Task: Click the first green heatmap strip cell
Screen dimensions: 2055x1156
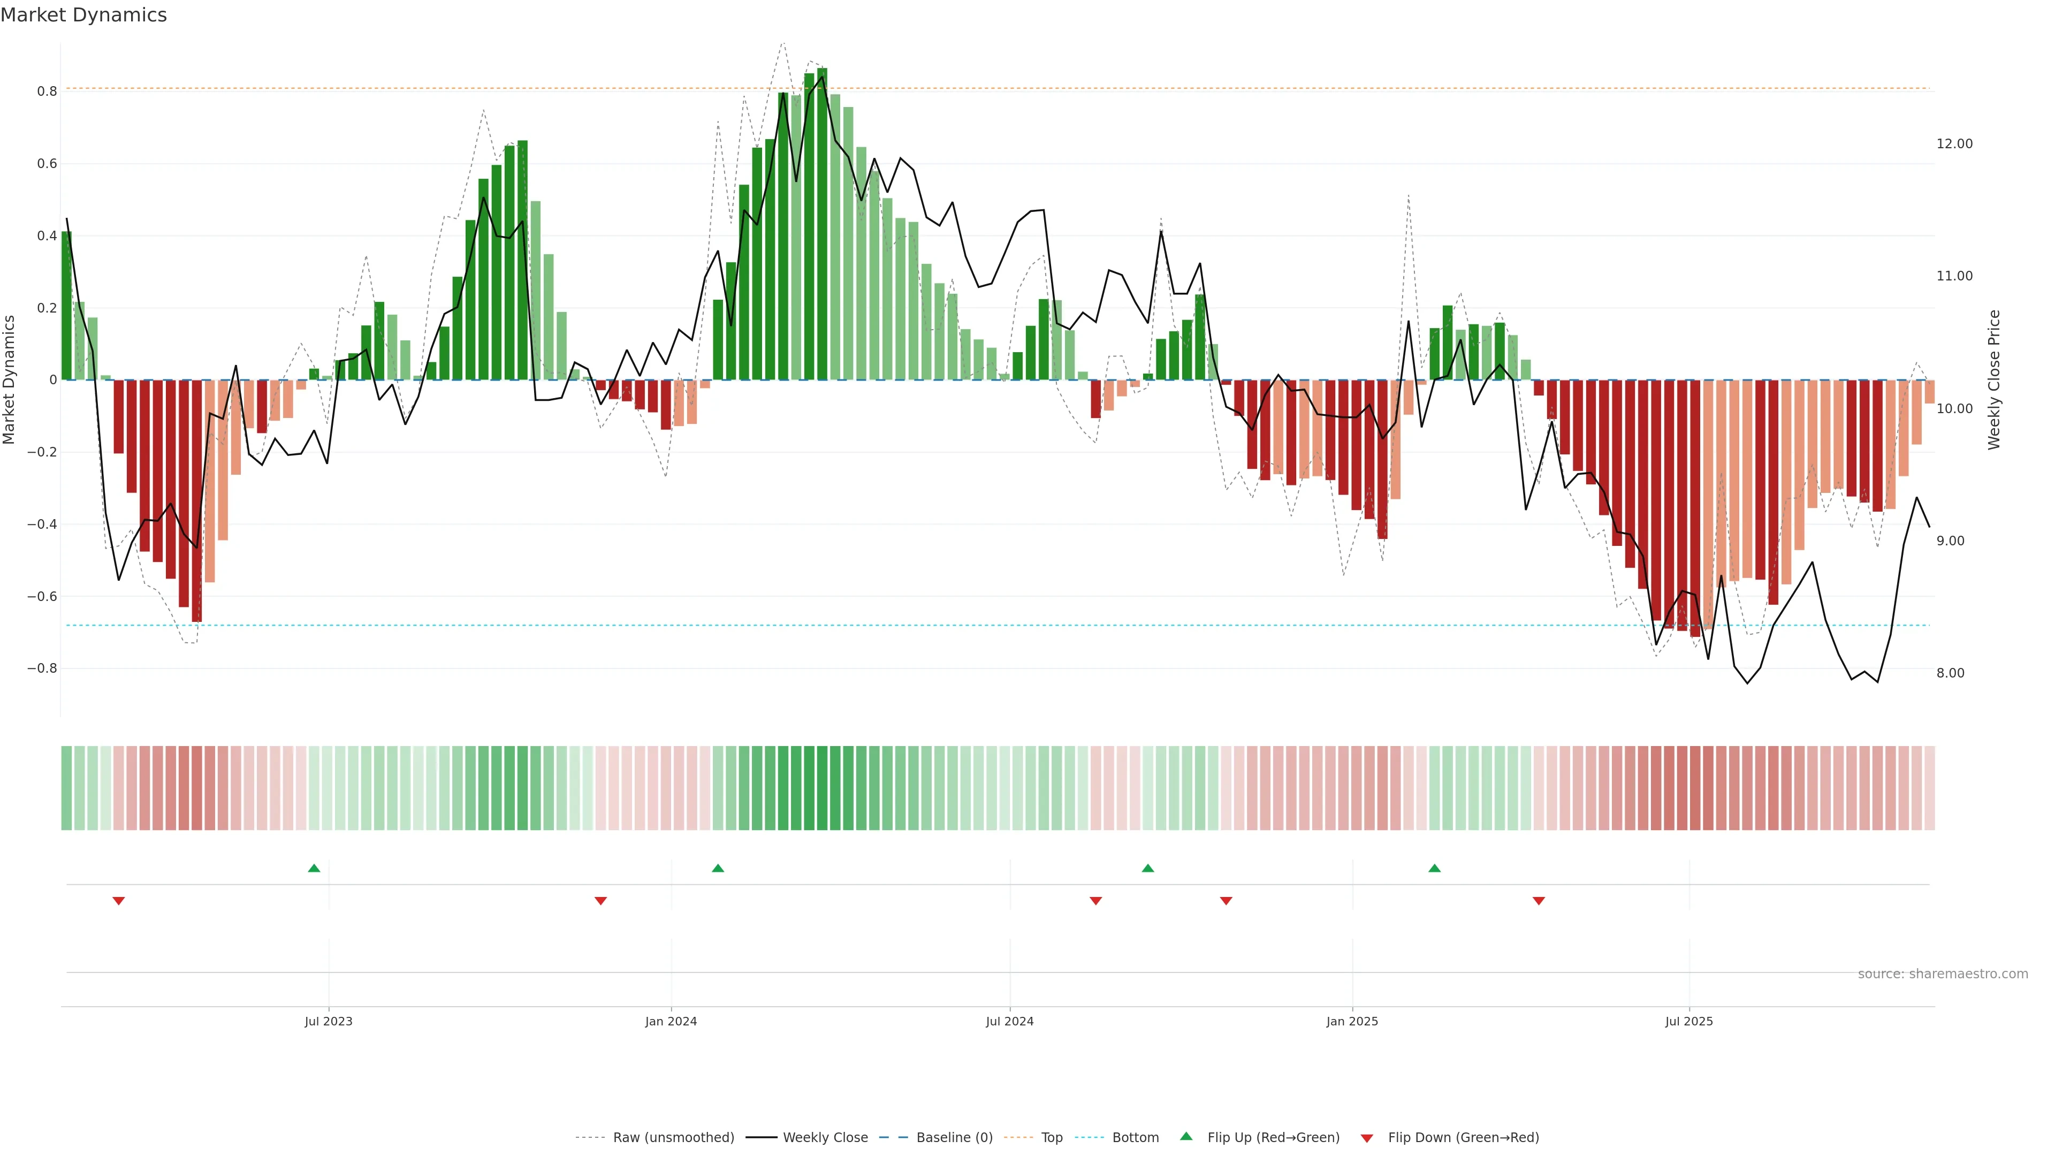Action: point(66,787)
